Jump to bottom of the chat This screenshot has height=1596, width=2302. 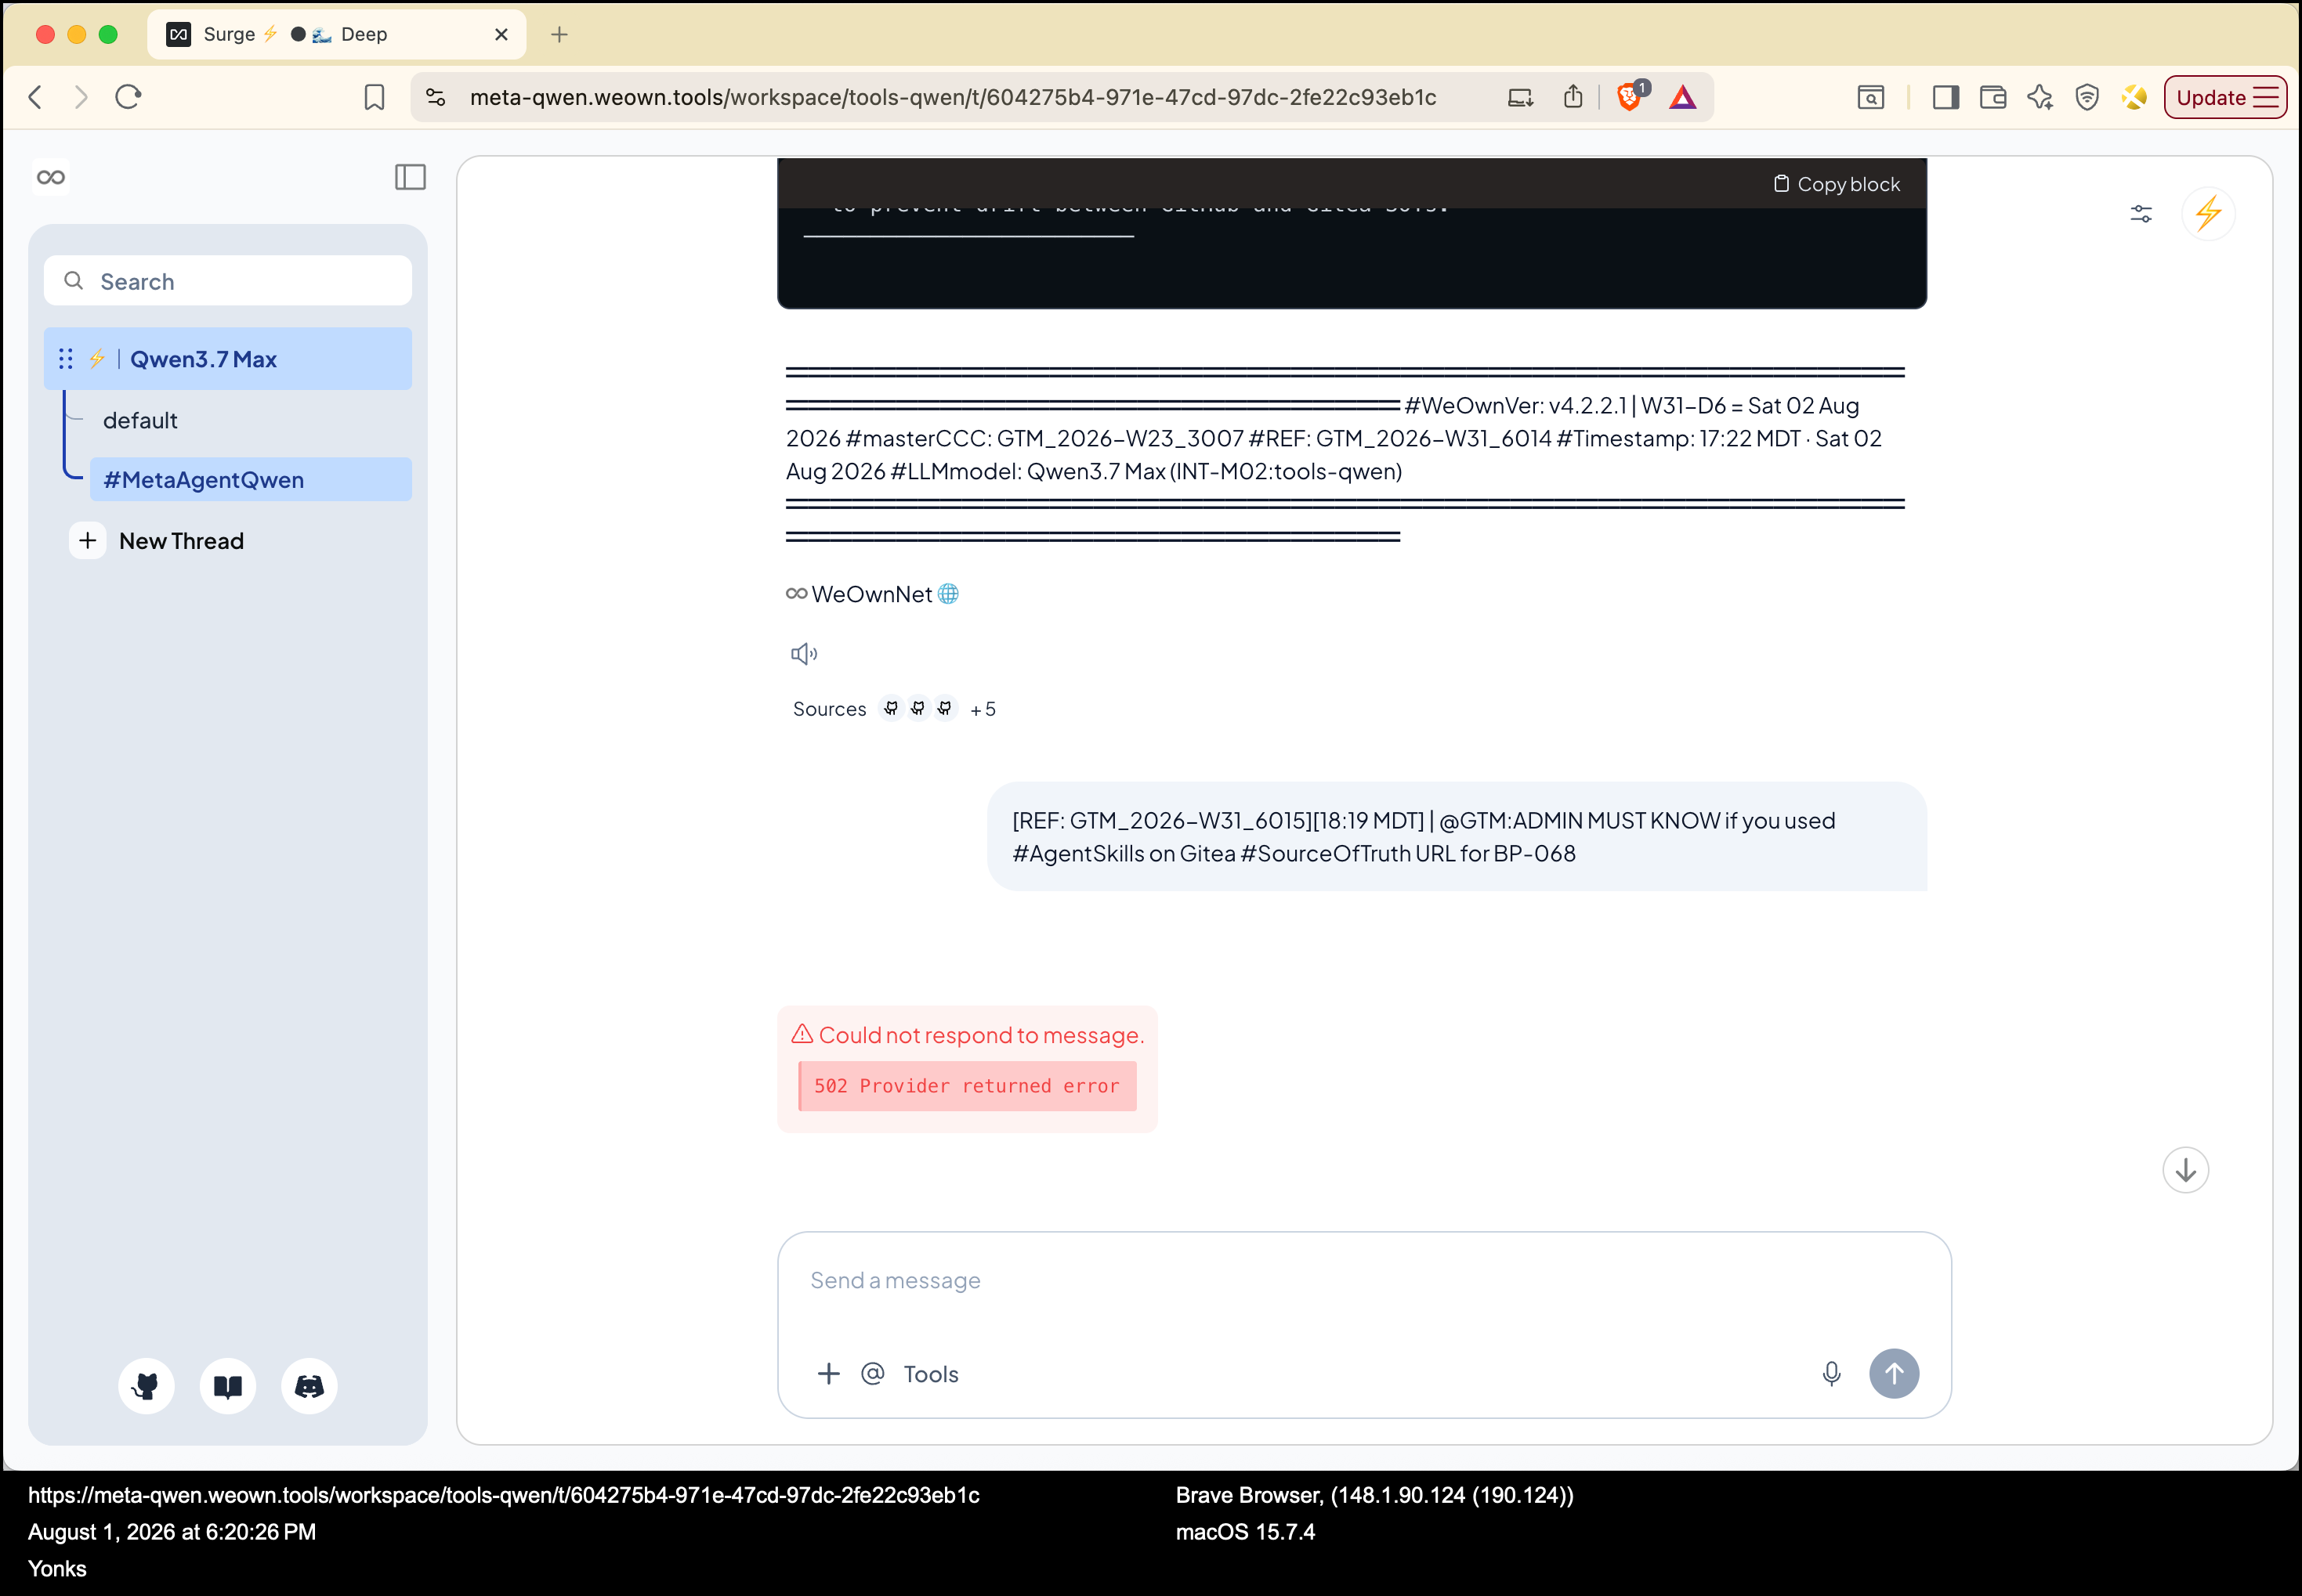pyautogui.click(x=2186, y=1170)
